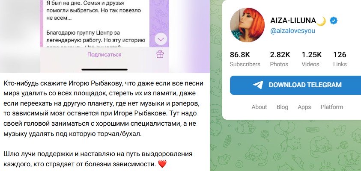This screenshot has width=361, height=171.
Task: Select the 86.8K Subscribers counter
Action: tap(245, 59)
